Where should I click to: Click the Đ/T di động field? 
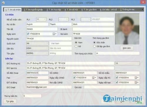click(x=37, y=82)
